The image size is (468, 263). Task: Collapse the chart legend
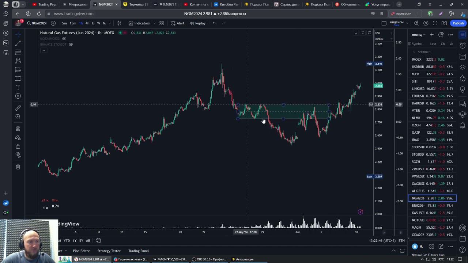click(x=44, y=50)
